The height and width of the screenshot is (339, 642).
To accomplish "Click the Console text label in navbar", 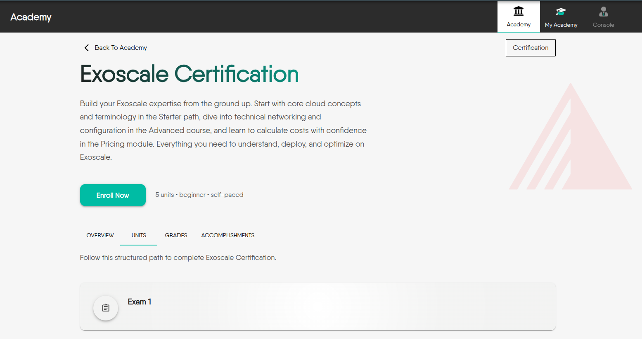I will pyautogui.click(x=603, y=25).
